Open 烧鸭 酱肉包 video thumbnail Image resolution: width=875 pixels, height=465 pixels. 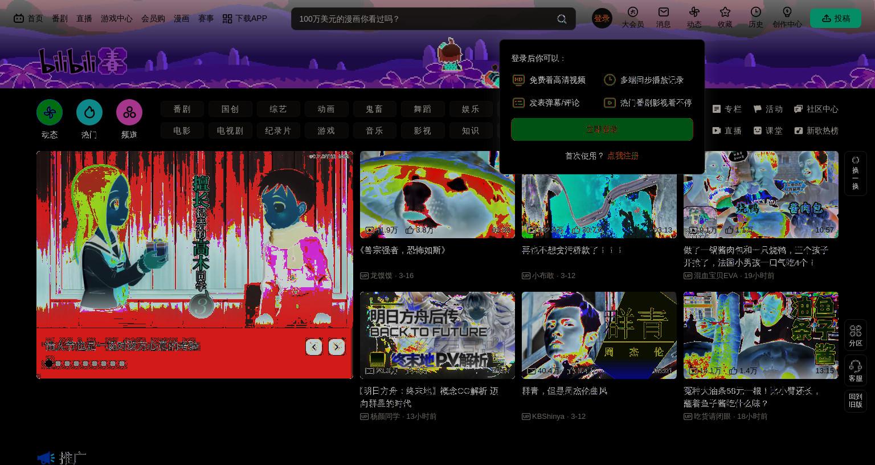pos(761,194)
